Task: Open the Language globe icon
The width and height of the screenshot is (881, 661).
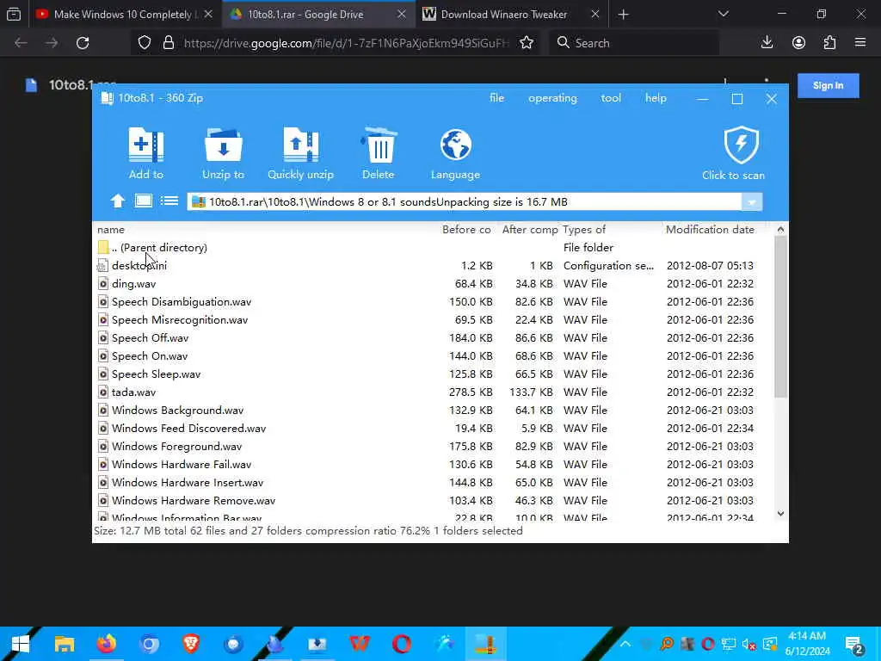Action: 456,145
